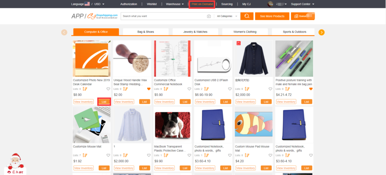Viewport: 386px width, 175px height.
Task: Click right arrow to scroll category tabs
Action: [322, 32]
